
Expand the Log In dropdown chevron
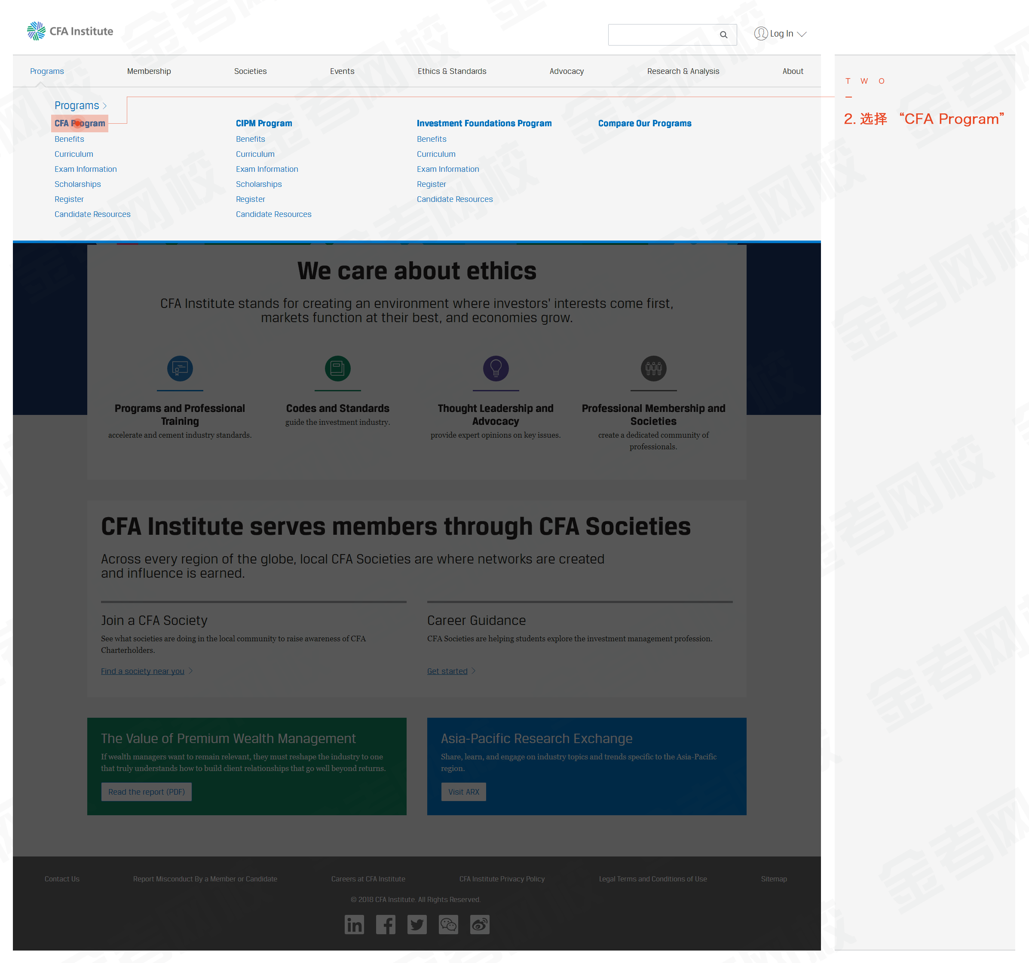pyautogui.click(x=802, y=34)
